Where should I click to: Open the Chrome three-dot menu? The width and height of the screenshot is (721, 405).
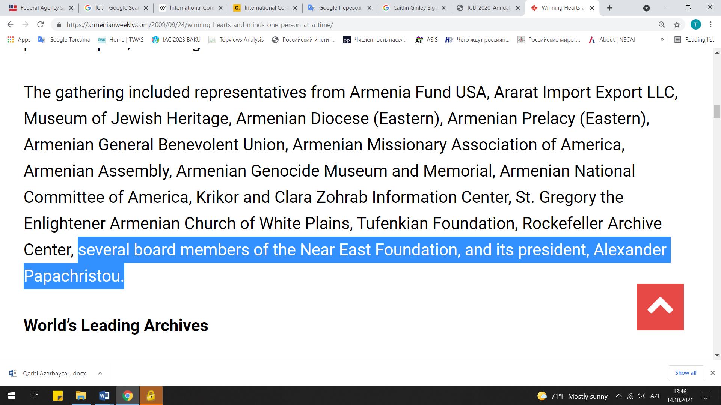[710, 25]
